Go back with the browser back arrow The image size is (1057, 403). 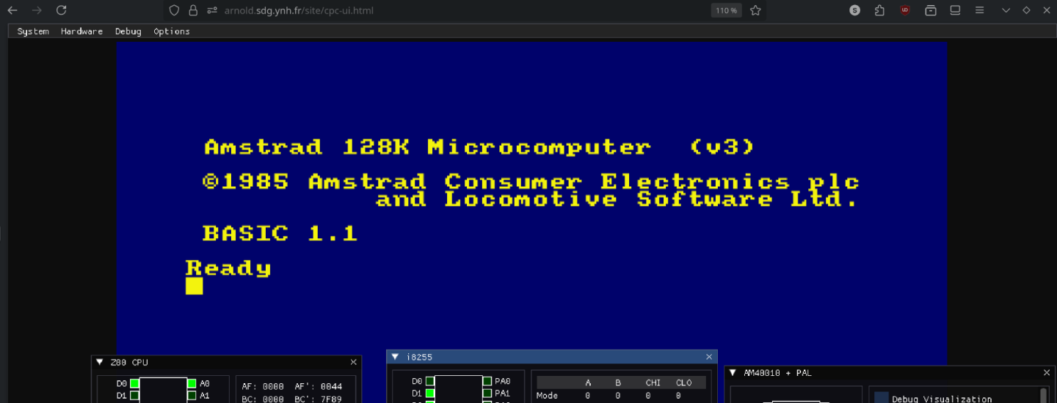[x=12, y=10]
